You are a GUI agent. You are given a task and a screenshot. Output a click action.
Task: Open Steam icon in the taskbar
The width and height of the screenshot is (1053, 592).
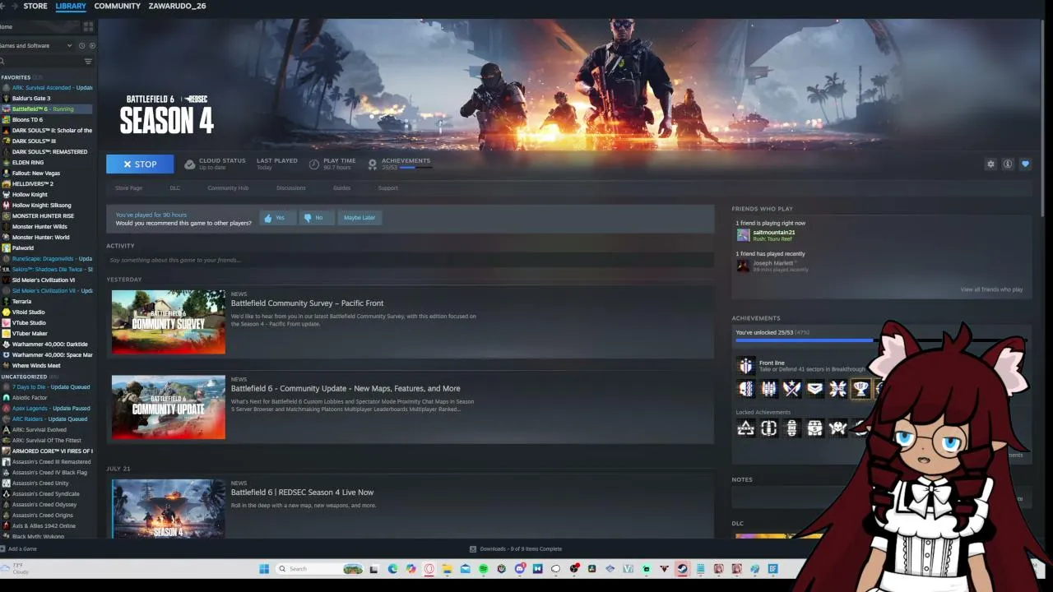click(x=682, y=569)
